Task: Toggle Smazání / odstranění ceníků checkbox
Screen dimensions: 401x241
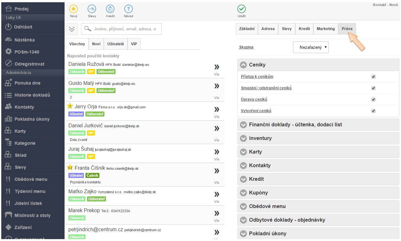Action: click(373, 88)
